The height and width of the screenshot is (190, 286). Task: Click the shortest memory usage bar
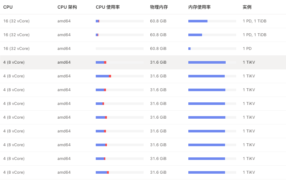point(190,49)
